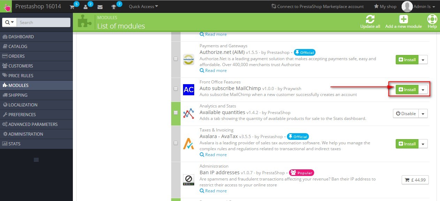Open the Customers menu item

[x=36, y=66]
